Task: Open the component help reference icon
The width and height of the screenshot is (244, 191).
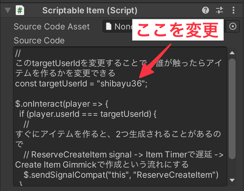Action: pyautogui.click(x=206, y=10)
